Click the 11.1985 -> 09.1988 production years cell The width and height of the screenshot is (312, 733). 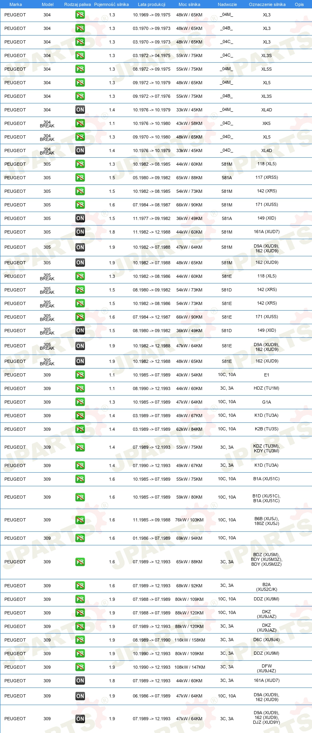[152, 520]
